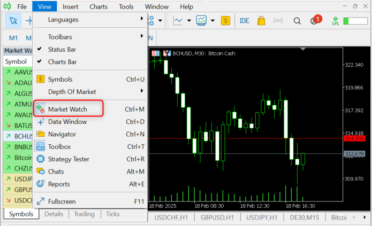Viewport: 372px width, 226px height.
Task: Click the red-white table icon on chart
Action: pos(156,53)
